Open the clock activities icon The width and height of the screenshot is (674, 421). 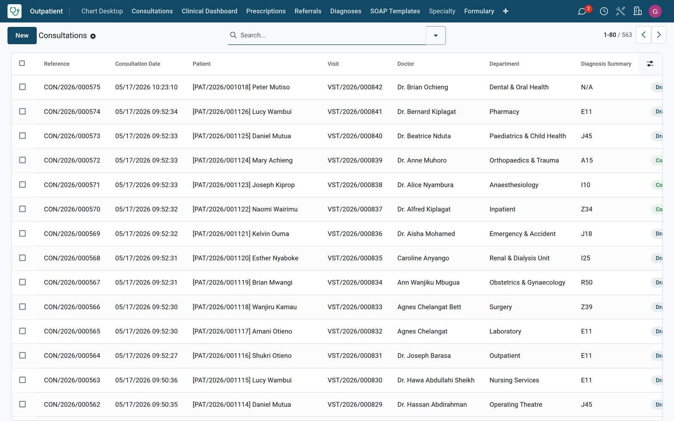pos(604,11)
